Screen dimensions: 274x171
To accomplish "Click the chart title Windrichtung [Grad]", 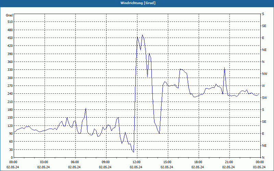I will [138, 3].
